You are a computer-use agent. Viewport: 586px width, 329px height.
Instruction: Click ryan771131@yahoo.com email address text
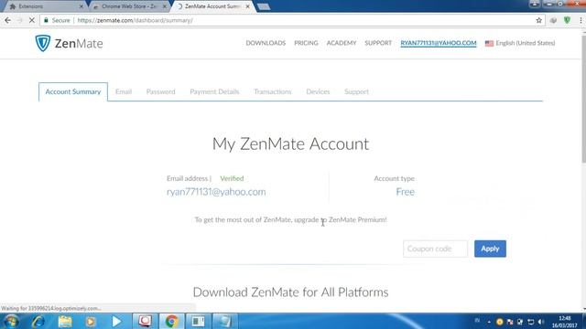216,192
